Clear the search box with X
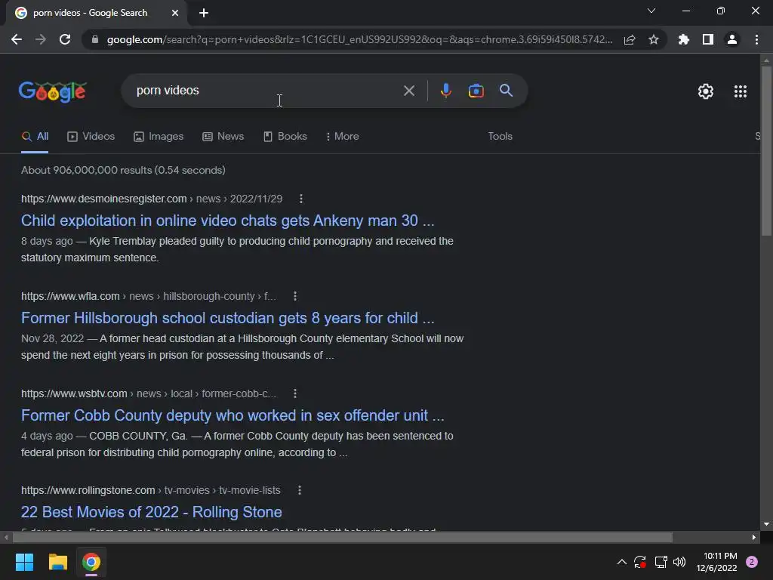Viewport: 773px width, 580px height. coord(408,91)
